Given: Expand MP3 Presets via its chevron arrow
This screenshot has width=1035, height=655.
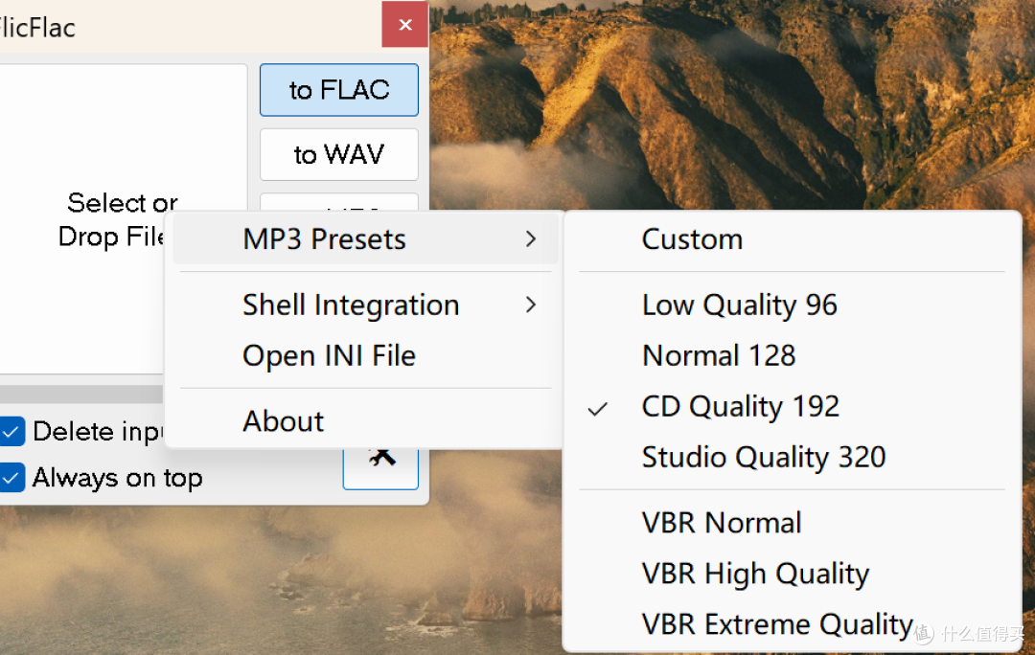Looking at the screenshot, I should click(x=531, y=238).
